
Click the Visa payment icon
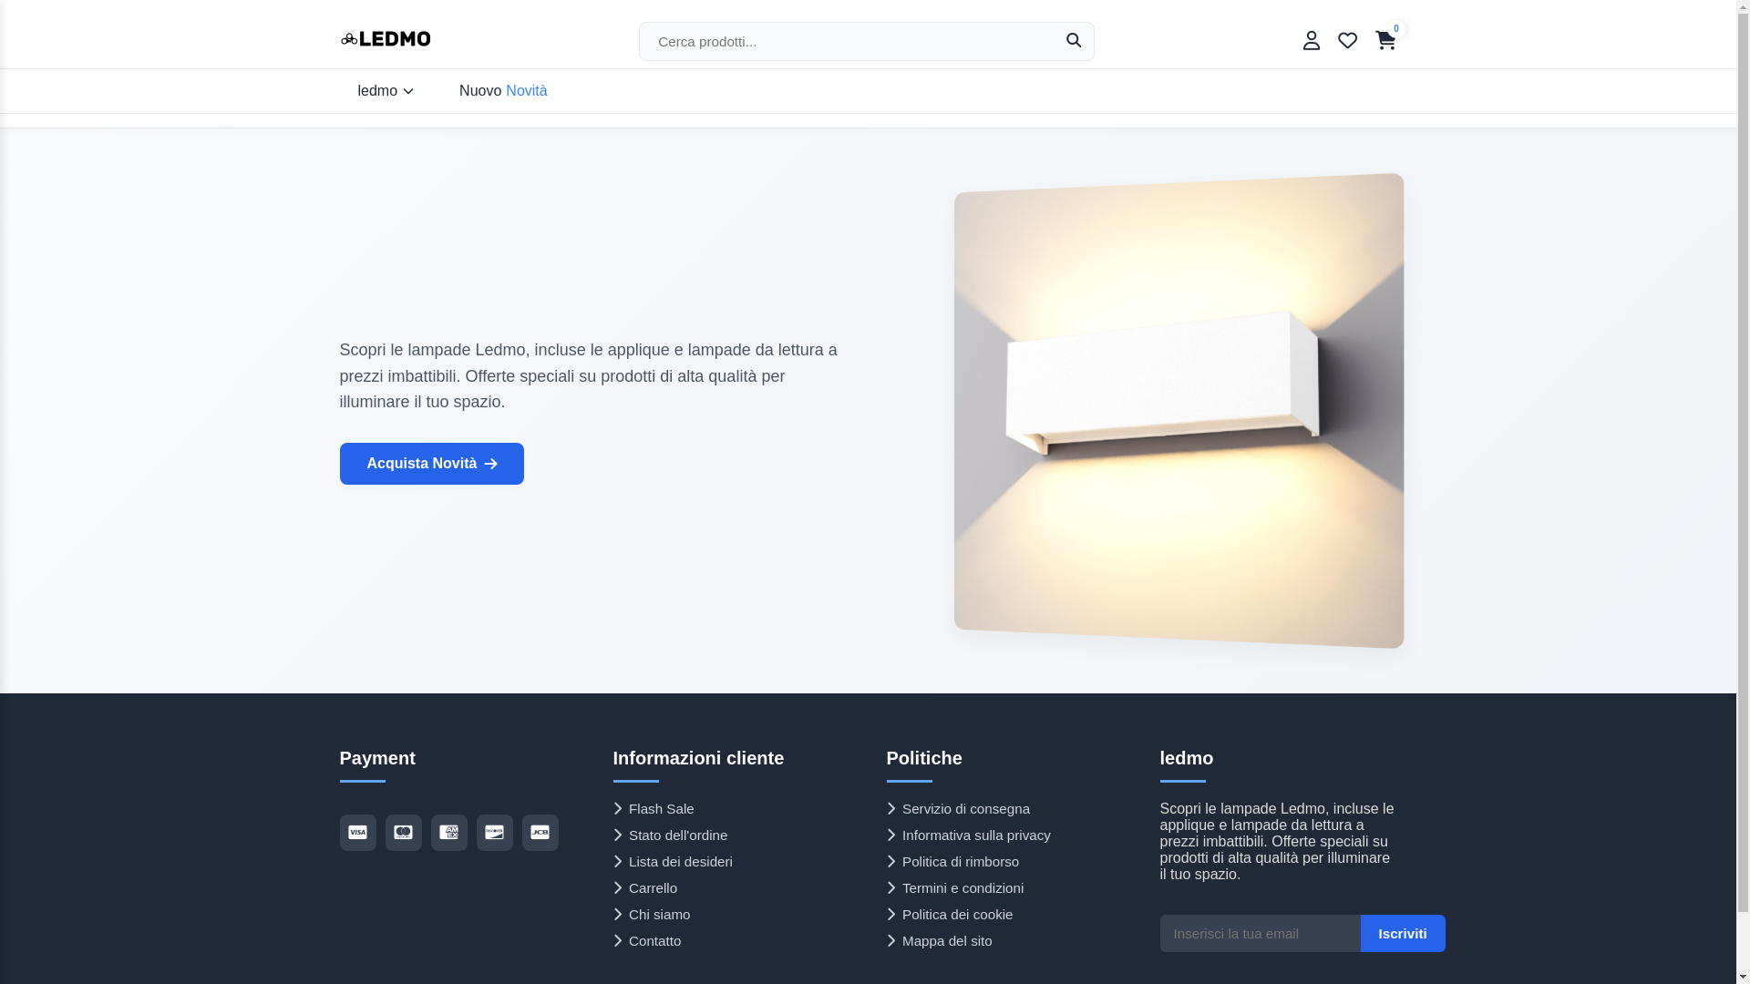tap(358, 833)
